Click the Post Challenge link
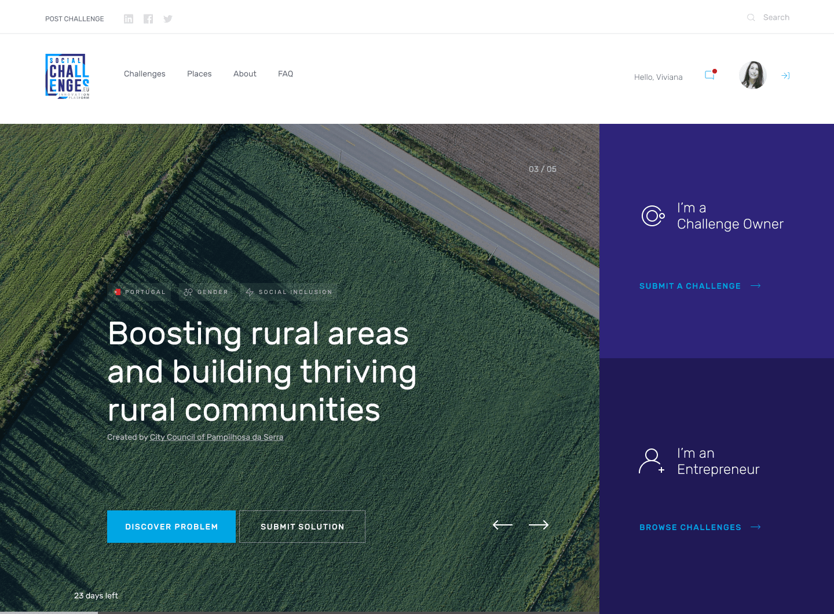This screenshot has width=834, height=614. [75, 19]
